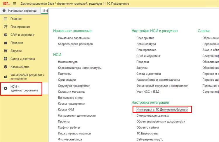219x142 pixels.
Task: Switch to Начальная страница tab
Action: pos(20,11)
